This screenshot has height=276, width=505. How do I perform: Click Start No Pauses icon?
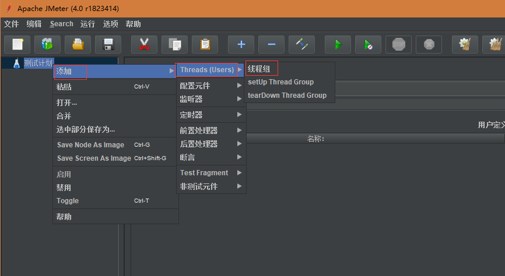click(368, 44)
